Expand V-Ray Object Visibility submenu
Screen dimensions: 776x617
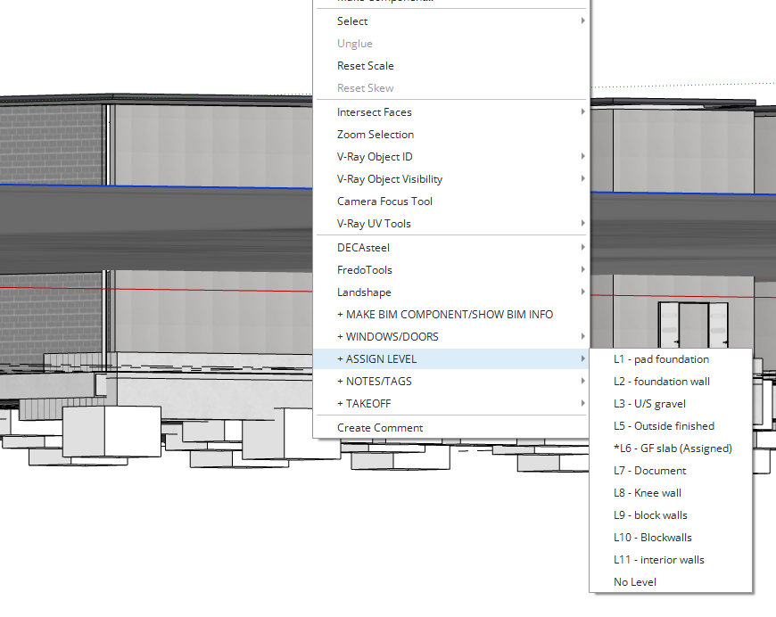pos(389,179)
